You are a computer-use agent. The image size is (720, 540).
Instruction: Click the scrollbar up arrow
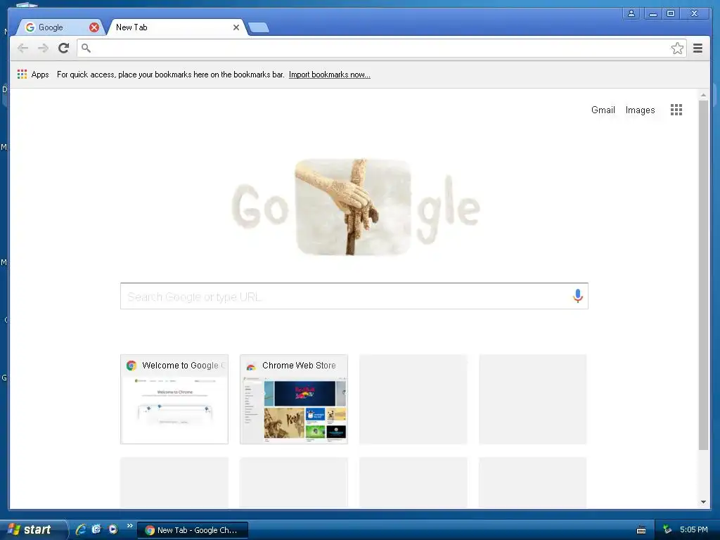tap(703, 95)
